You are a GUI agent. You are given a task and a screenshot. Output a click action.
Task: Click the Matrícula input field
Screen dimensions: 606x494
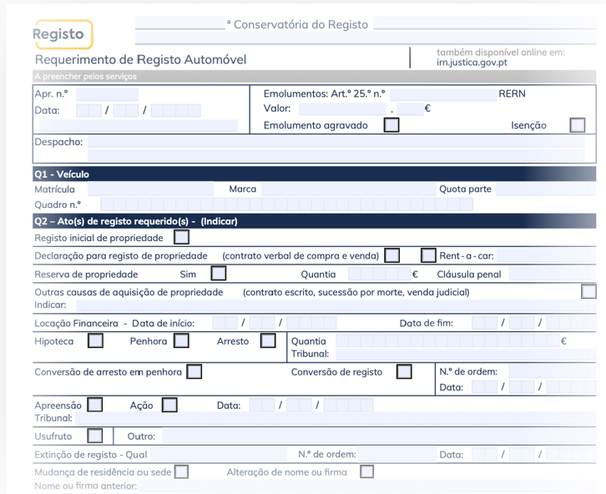(x=151, y=189)
